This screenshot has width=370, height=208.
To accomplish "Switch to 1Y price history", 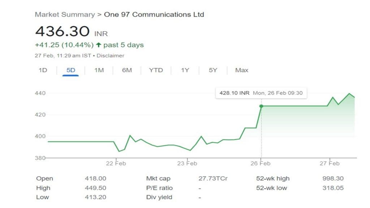I will click(185, 70).
